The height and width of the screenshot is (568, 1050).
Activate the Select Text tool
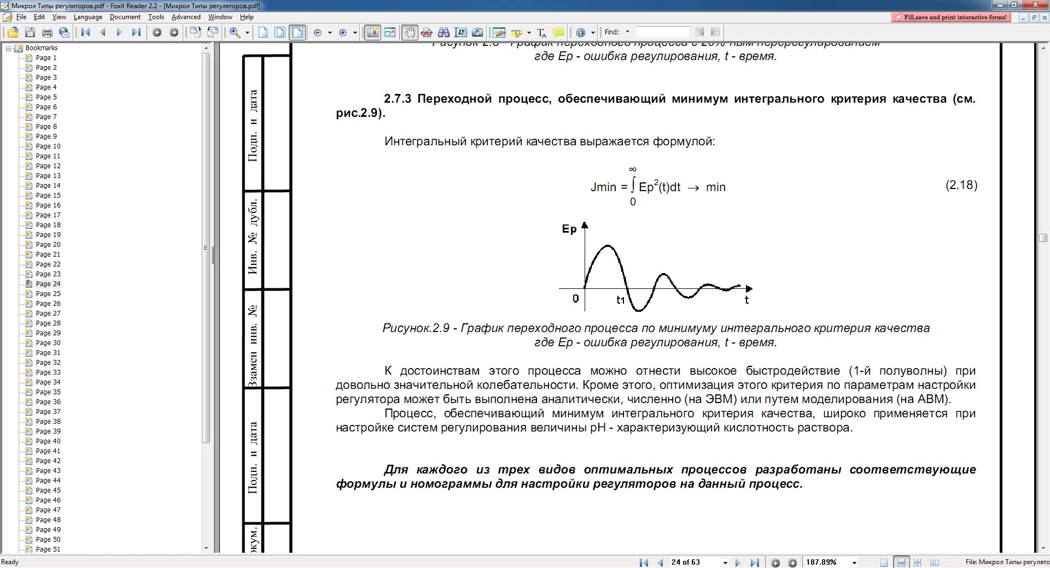pos(460,33)
